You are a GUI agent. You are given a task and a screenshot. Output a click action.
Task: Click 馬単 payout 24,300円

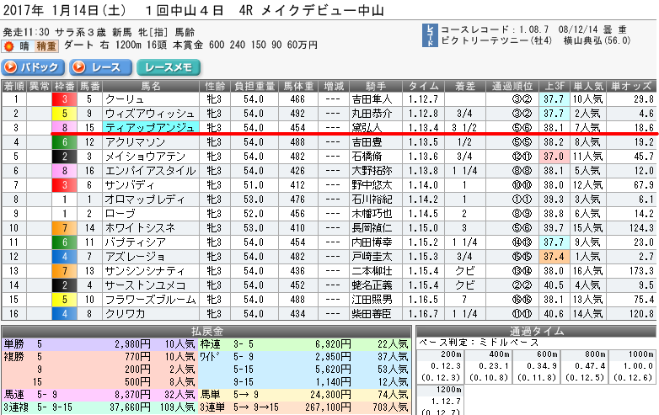330,395
